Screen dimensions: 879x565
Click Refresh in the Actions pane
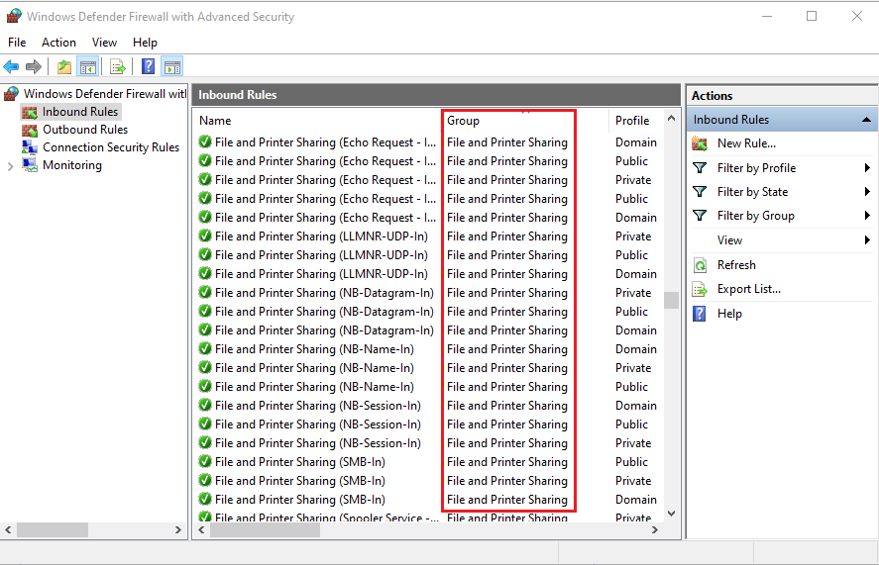click(x=736, y=265)
